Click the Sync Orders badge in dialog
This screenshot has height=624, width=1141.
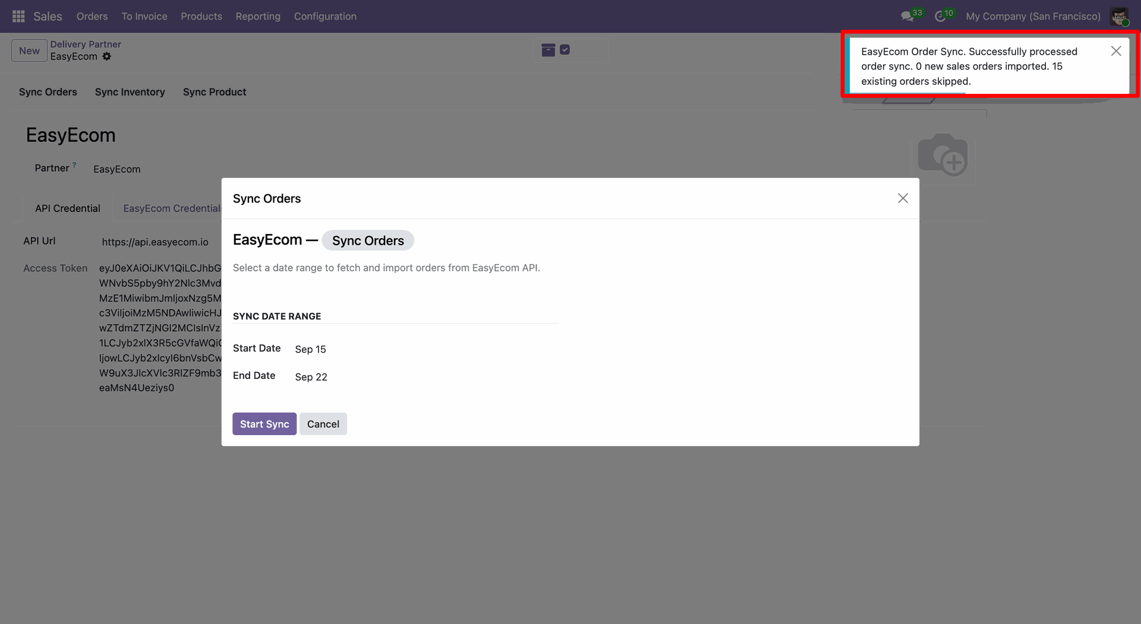368,240
